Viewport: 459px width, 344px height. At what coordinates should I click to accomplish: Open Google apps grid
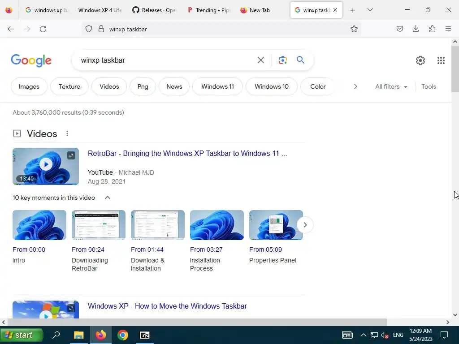pyautogui.click(x=441, y=60)
